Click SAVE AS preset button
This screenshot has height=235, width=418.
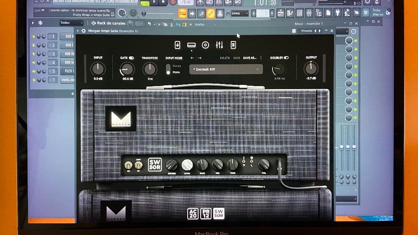click(x=250, y=58)
